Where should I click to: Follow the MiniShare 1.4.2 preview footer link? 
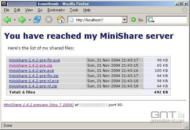coord(39,105)
